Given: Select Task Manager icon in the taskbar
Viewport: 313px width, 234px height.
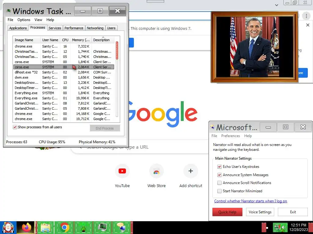Looking at the screenshot, I should [x=103, y=228].
